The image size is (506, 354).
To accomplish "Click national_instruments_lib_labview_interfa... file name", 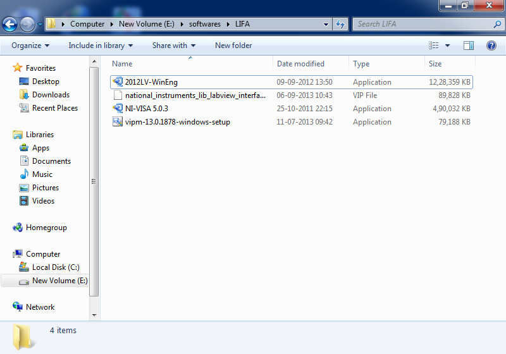I will click(x=195, y=95).
